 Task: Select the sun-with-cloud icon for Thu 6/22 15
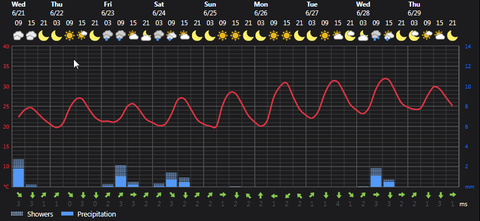pos(82,36)
